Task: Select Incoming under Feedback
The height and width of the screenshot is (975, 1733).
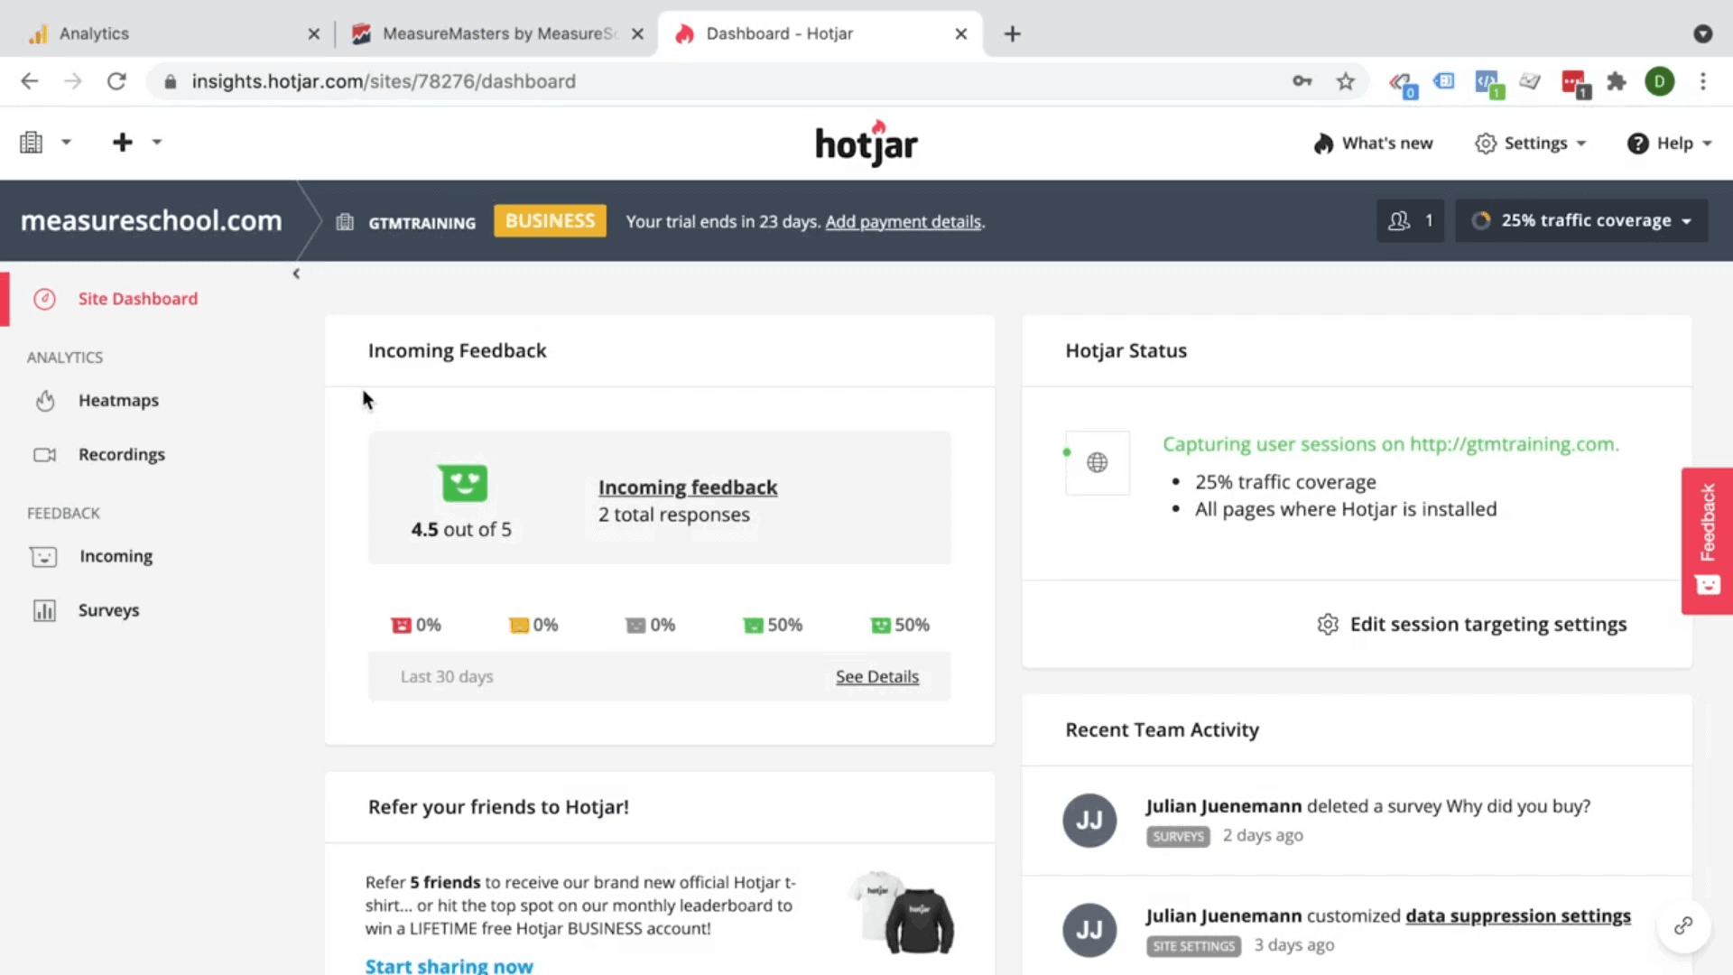Action: [116, 556]
